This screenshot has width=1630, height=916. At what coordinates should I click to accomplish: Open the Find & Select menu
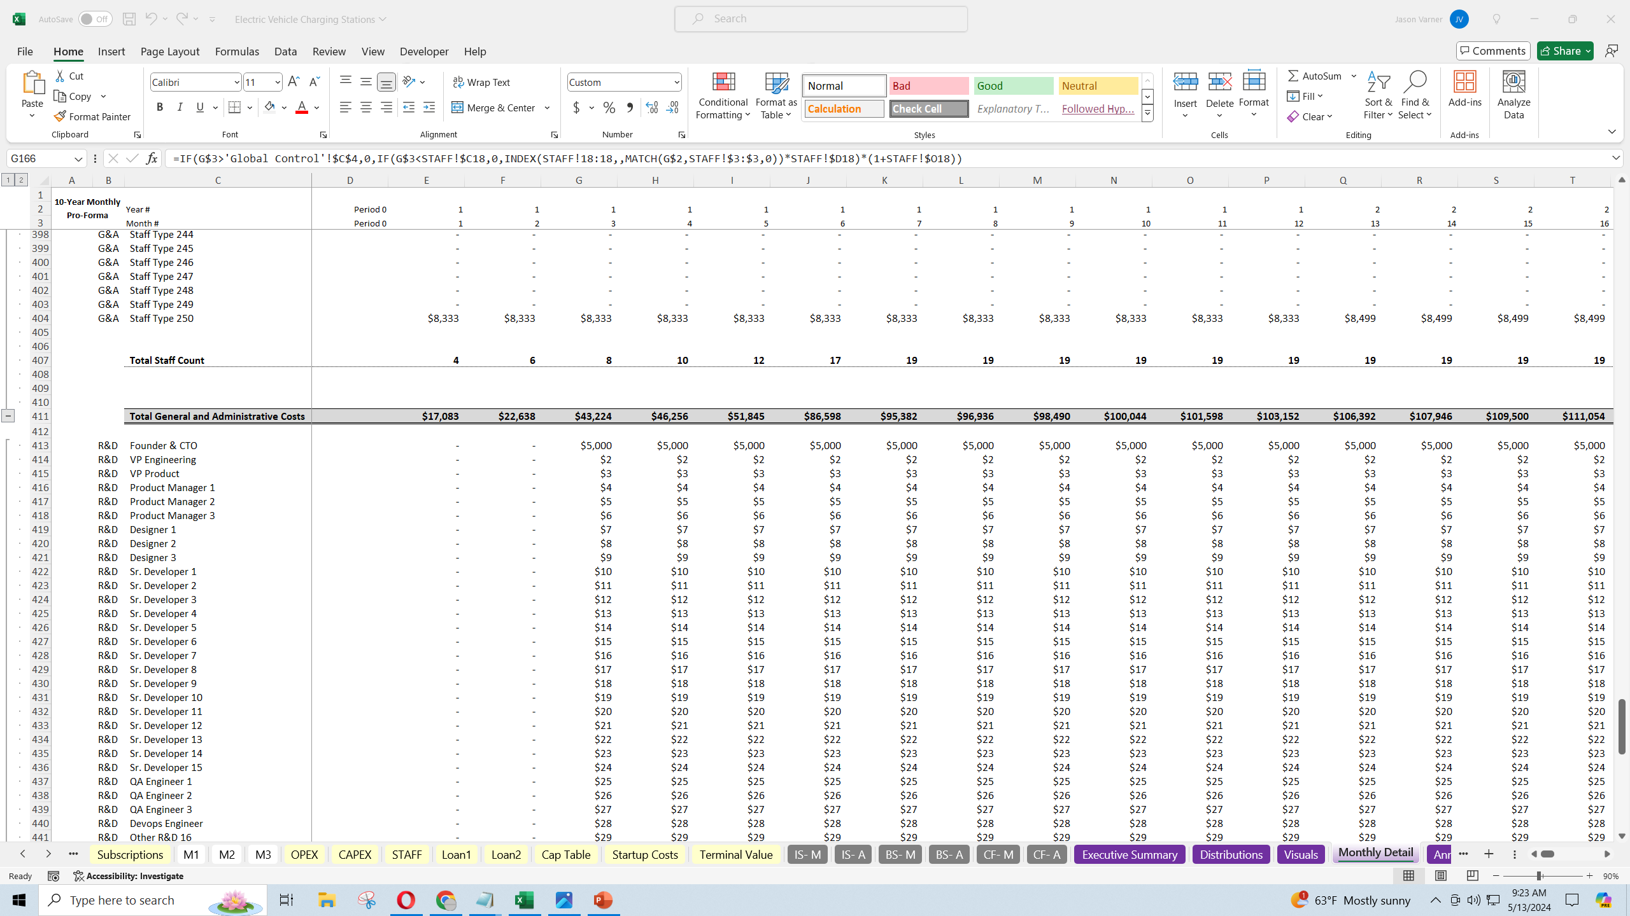(x=1415, y=95)
